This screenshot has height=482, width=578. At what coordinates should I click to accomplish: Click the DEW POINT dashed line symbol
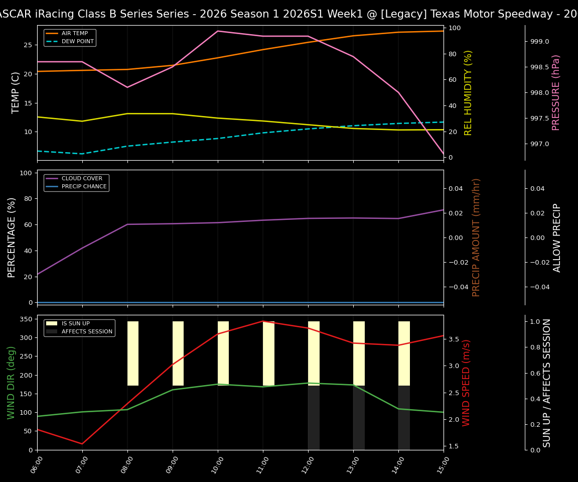click(53, 41)
